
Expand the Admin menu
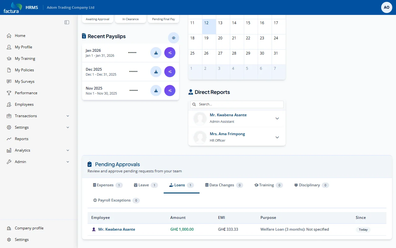[x=68, y=162]
